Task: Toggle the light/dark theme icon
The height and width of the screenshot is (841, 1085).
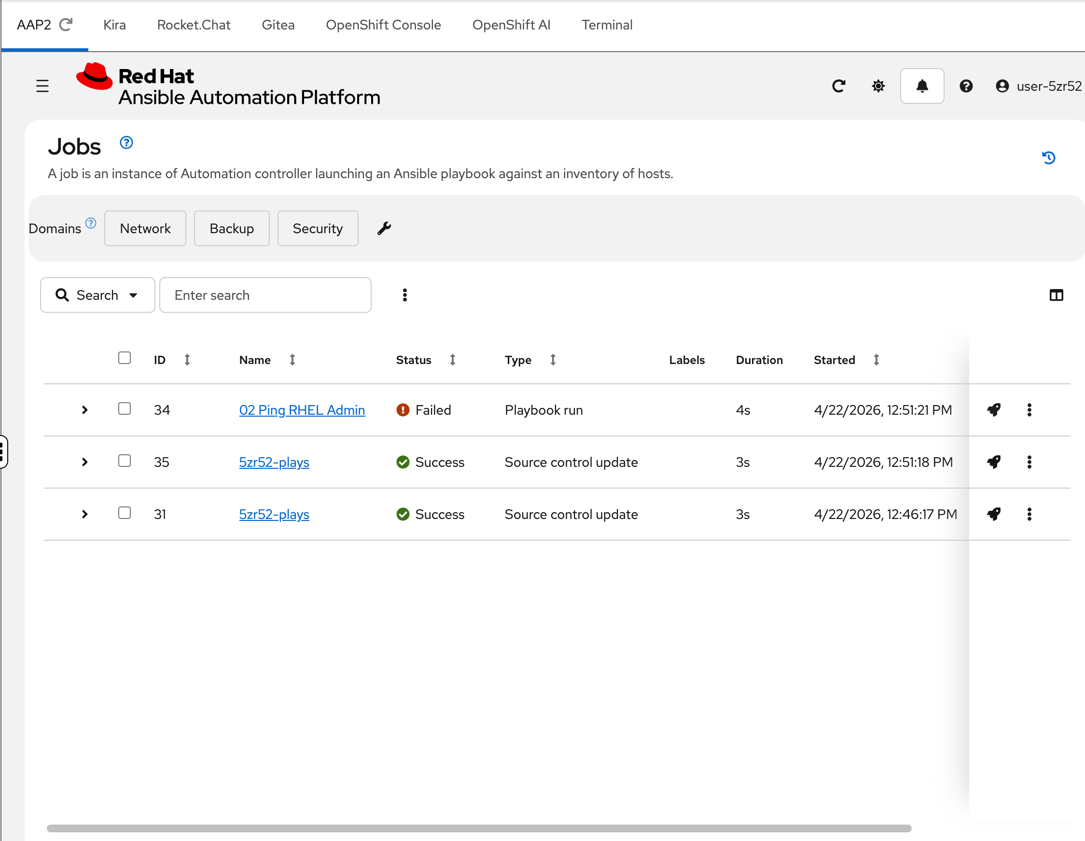Action: pos(878,86)
